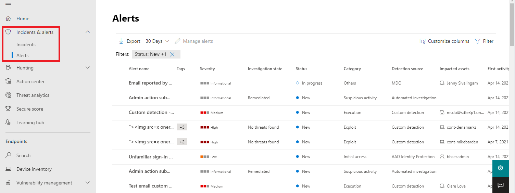Screen dimensions: 515x193
Task: Click the Home house icon
Action: (x=8, y=18)
